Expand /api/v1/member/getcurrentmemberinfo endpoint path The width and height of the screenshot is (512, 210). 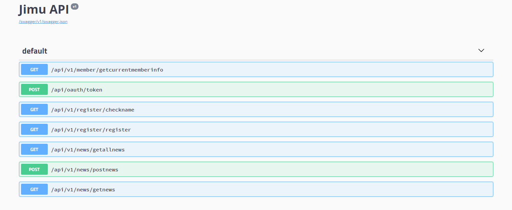click(107, 70)
